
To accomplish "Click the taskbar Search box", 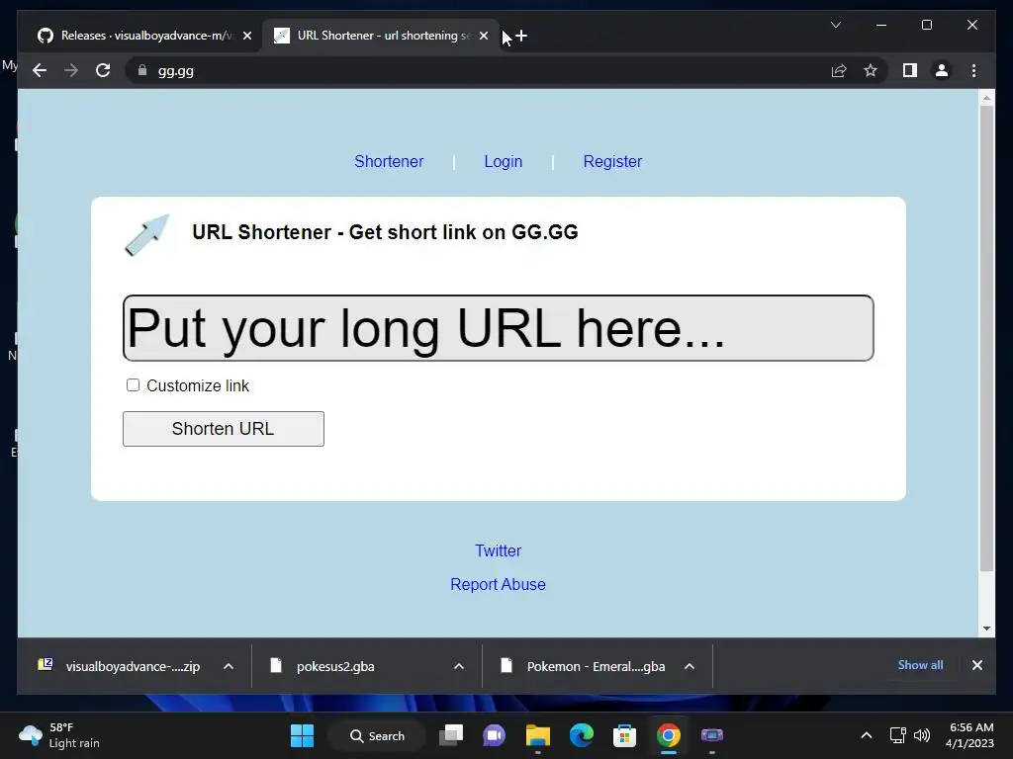I will (x=377, y=735).
